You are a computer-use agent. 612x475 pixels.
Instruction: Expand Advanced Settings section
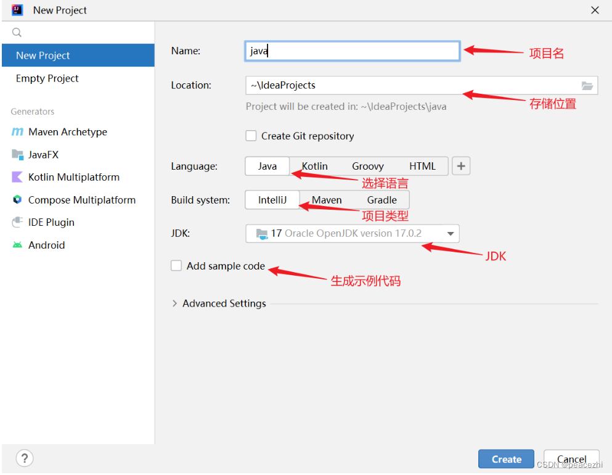click(175, 304)
